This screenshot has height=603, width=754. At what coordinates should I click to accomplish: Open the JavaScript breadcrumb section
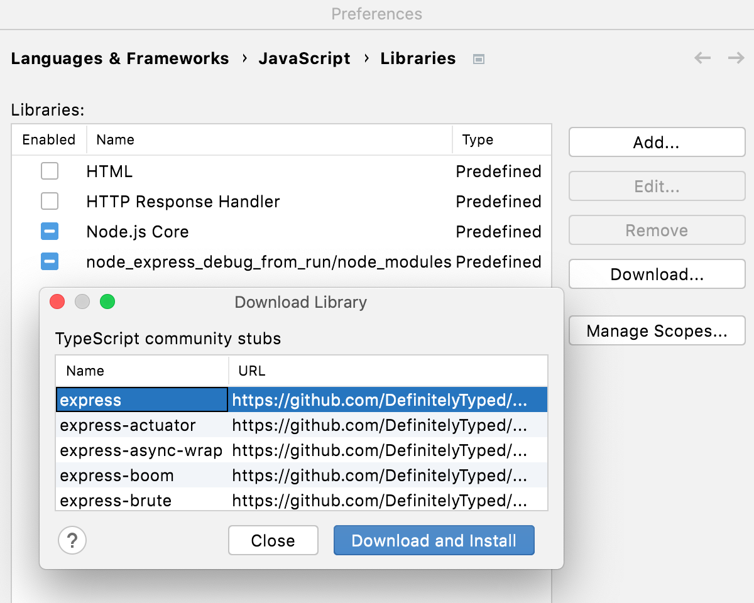coord(304,58)
